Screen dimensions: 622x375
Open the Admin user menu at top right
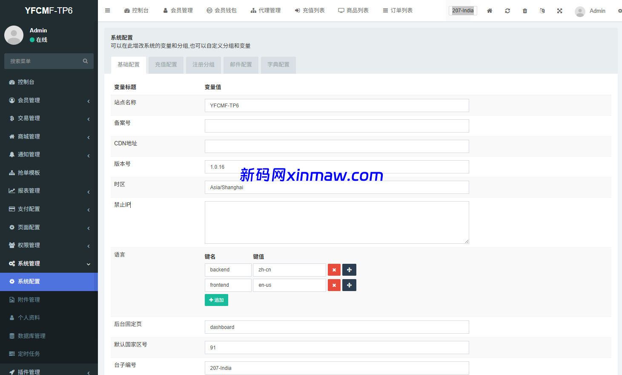click(x=590, y=11)
